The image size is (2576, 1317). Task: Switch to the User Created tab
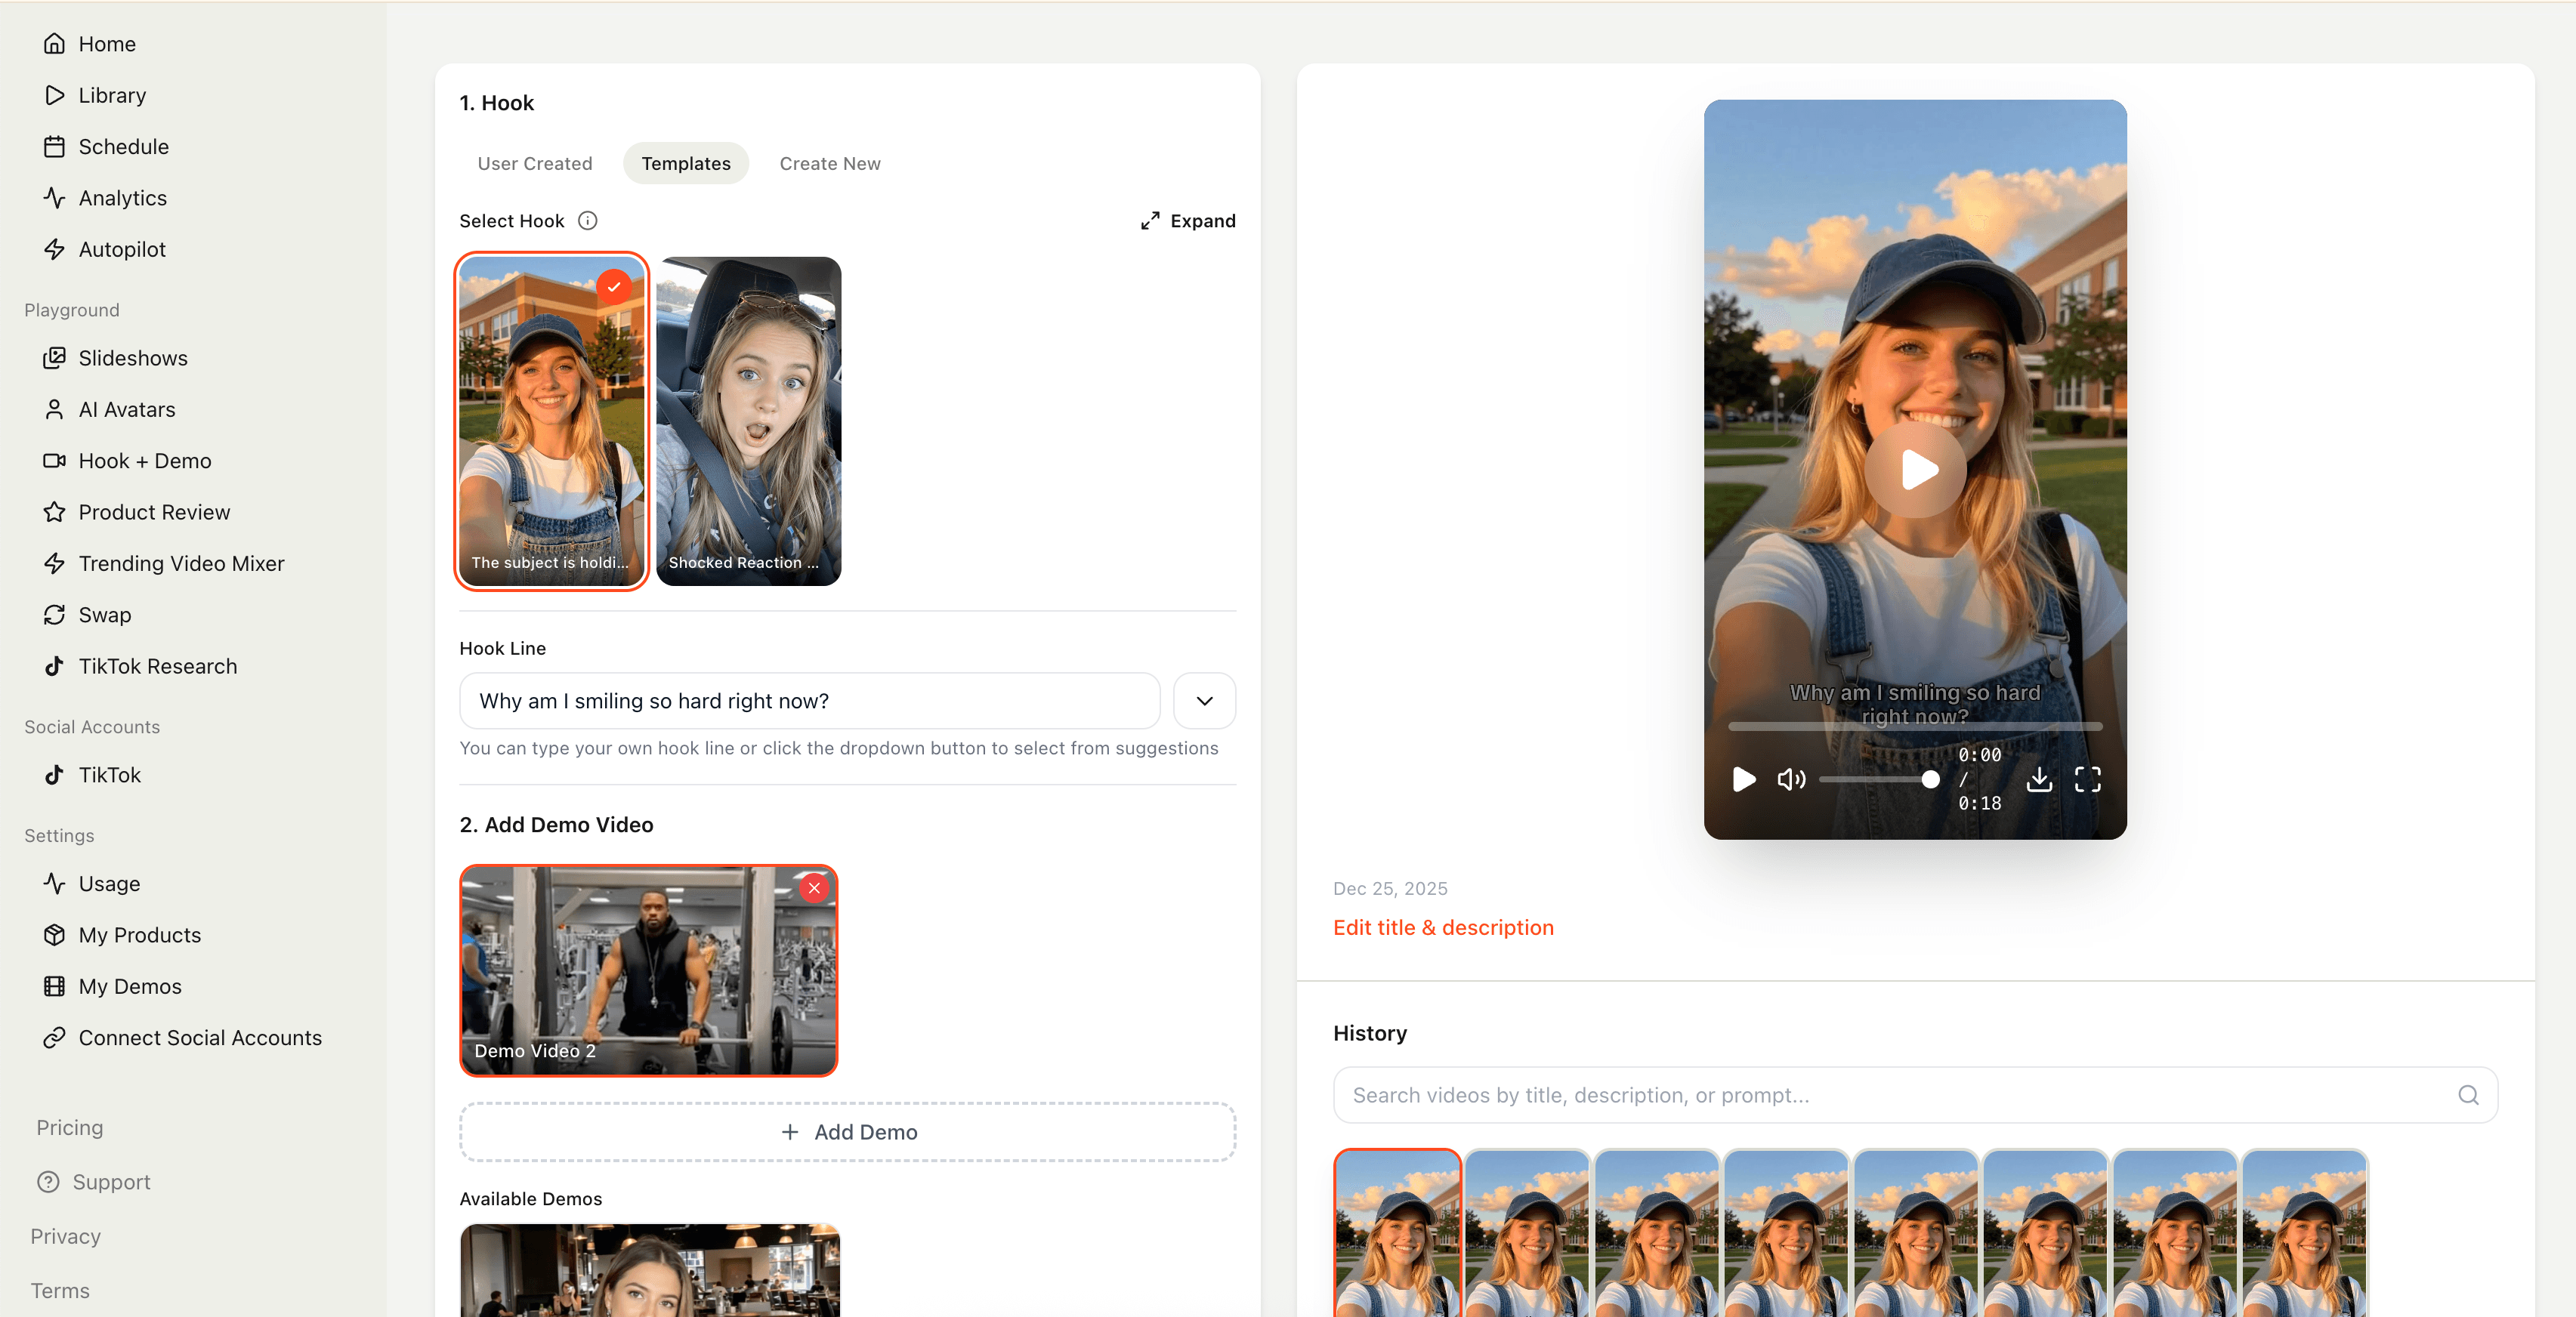pyautogui.click(x=535, y=163)
